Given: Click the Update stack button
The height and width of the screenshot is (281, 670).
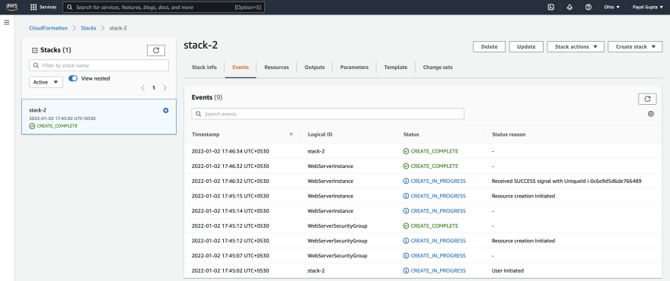Looking at the screenshot, I should [x=526, y=47].
